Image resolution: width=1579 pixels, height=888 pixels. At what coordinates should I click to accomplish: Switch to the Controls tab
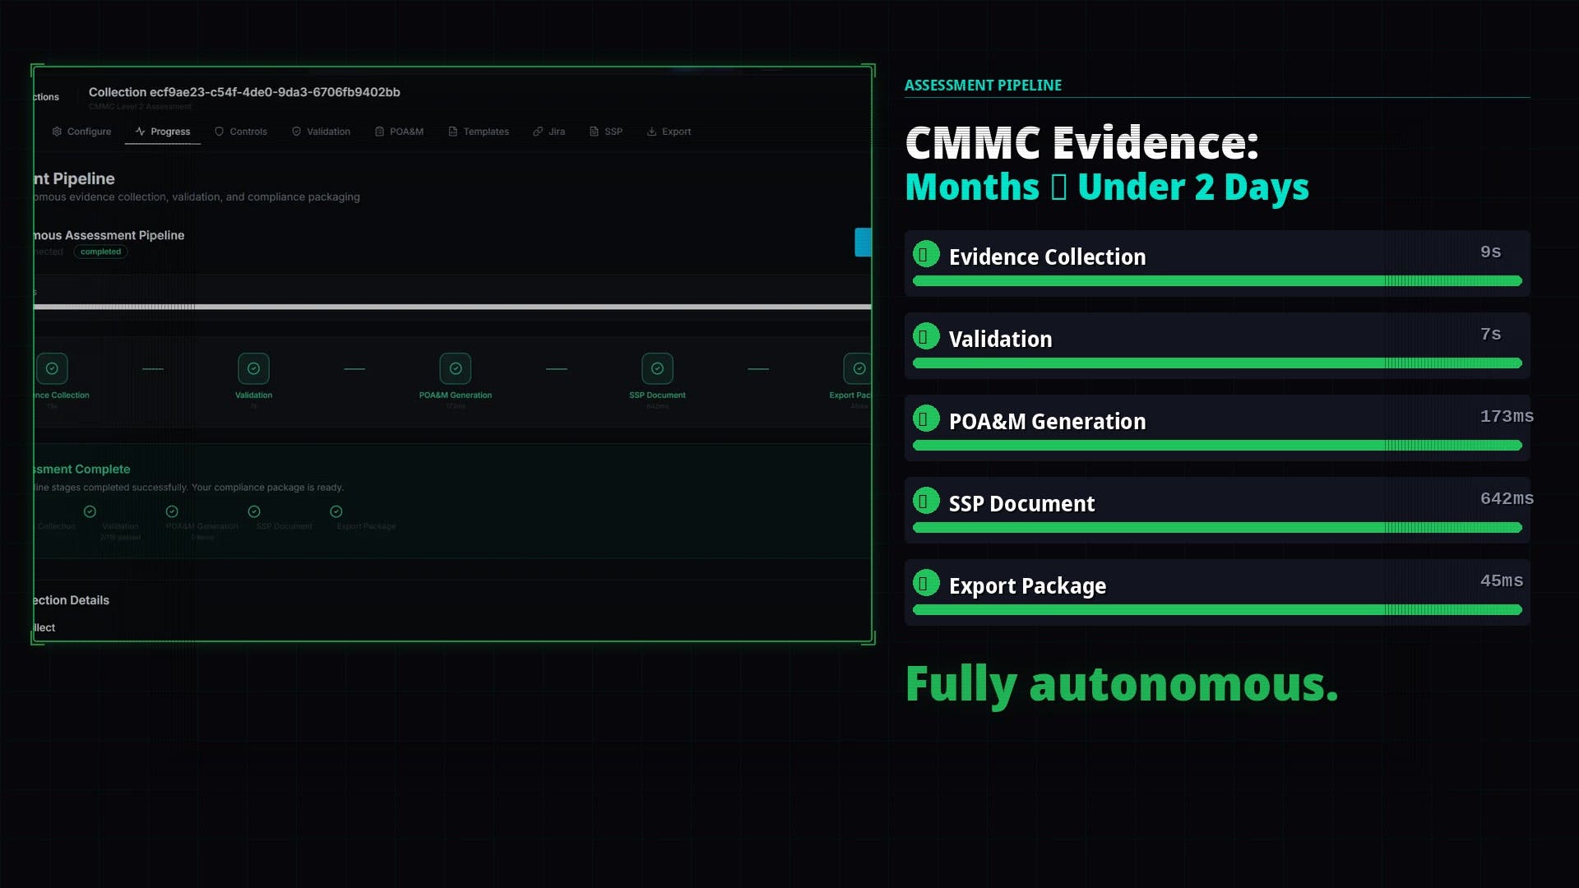[x=241, y=132]
